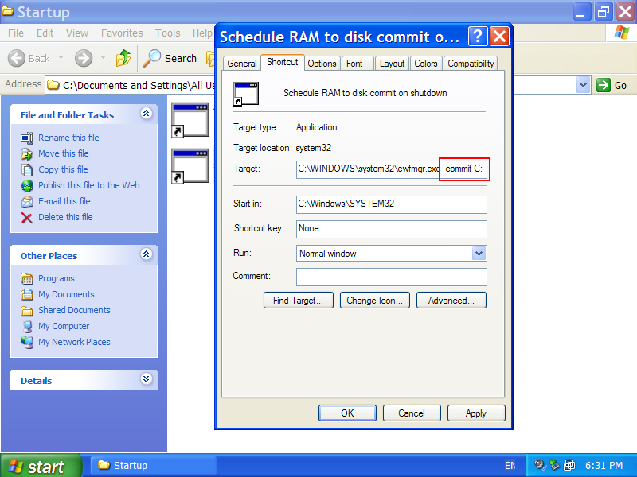
Task: Click the green Go arrow button
Action: (604, 85)
